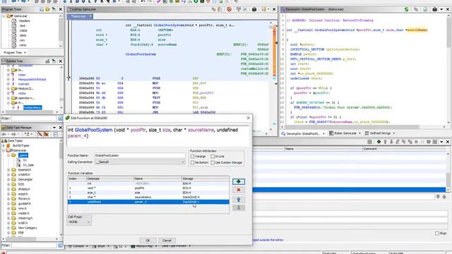Viewport: 452px width, 254px height.
Task: Click open-folder icon in Program Trees header
Action: tap(47, 9)
